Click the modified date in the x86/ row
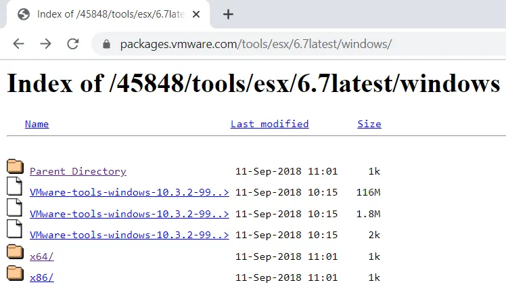The width and height of the screenshot is (506, 293). coord(286,277)
